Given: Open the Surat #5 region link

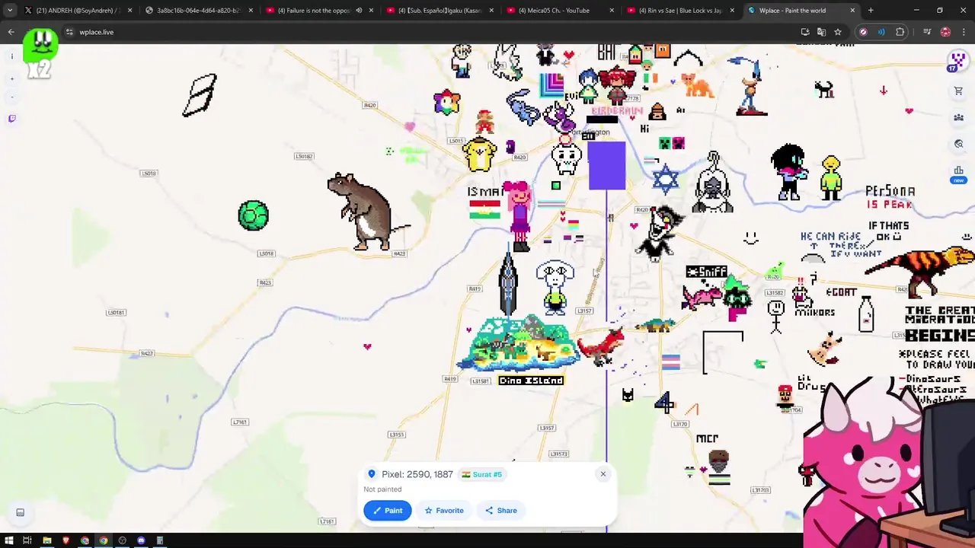Looking at the screenshot, I should pyautogui.click(x=481, y=474).
